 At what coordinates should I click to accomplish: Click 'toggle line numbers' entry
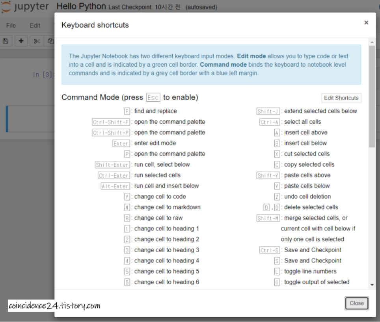point(311,271)
